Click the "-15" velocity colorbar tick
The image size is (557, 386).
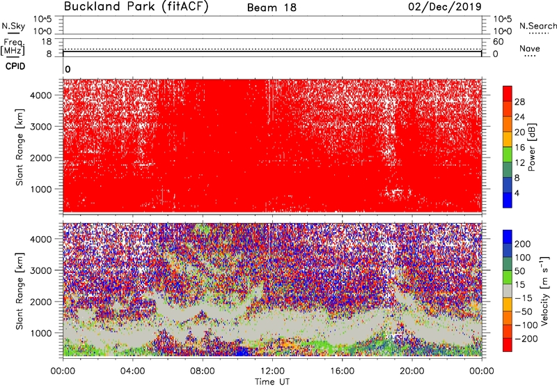click(524, 298)
